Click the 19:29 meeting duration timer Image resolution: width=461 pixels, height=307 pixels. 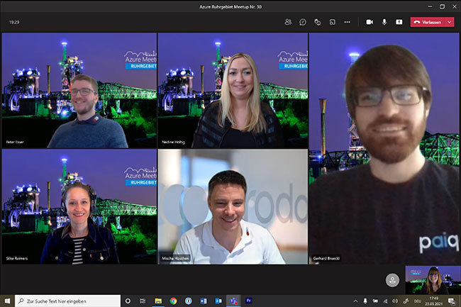point(14,22)
